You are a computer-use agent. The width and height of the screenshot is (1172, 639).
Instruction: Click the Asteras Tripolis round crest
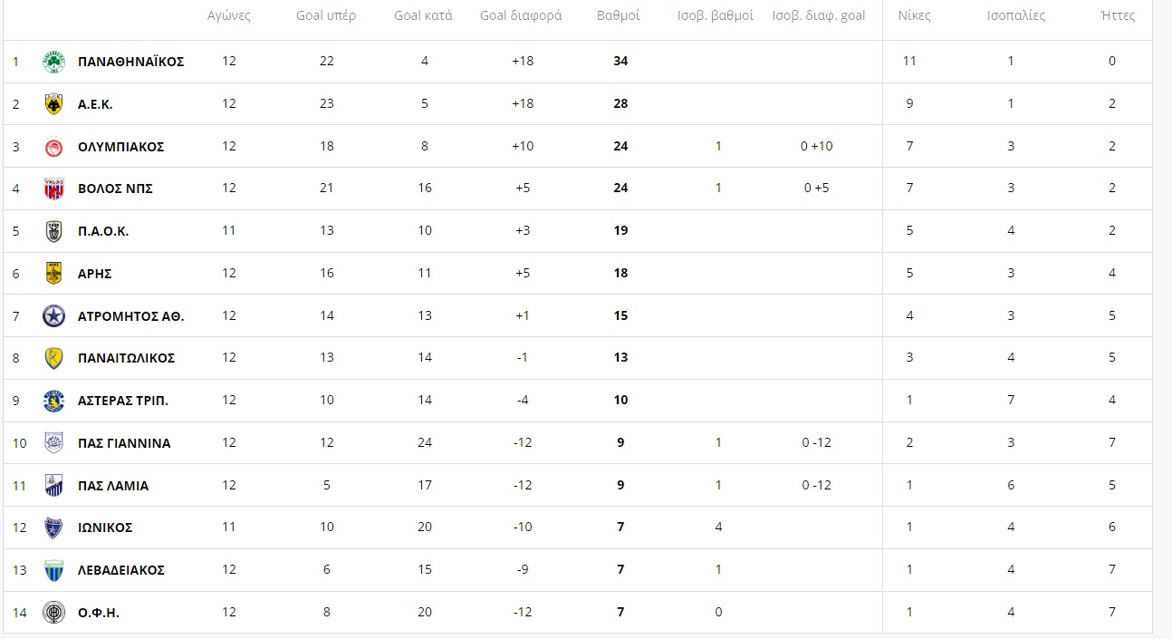[x=53, y=401]
